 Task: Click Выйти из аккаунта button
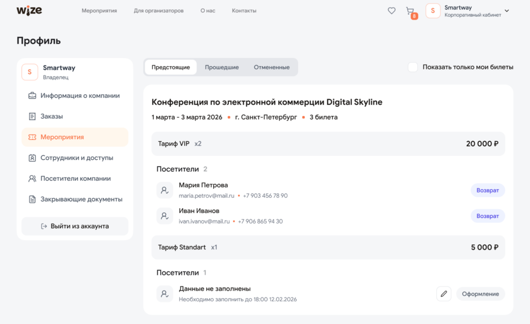(x=75, y=226)
